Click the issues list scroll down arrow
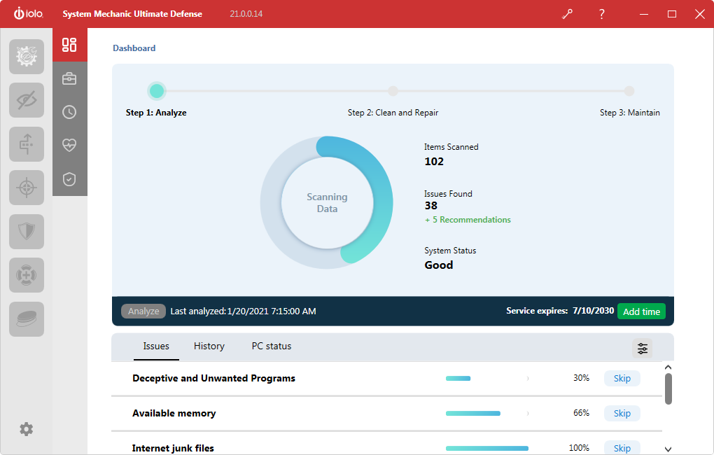 click(x=668, y=449)
